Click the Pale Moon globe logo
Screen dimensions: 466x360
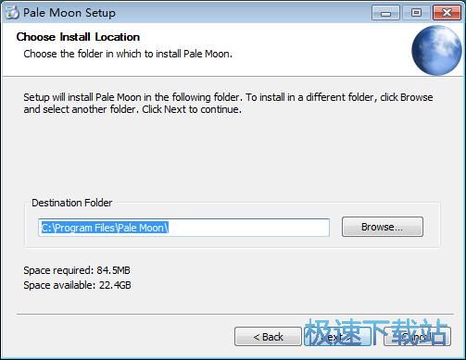click(436, 51)
